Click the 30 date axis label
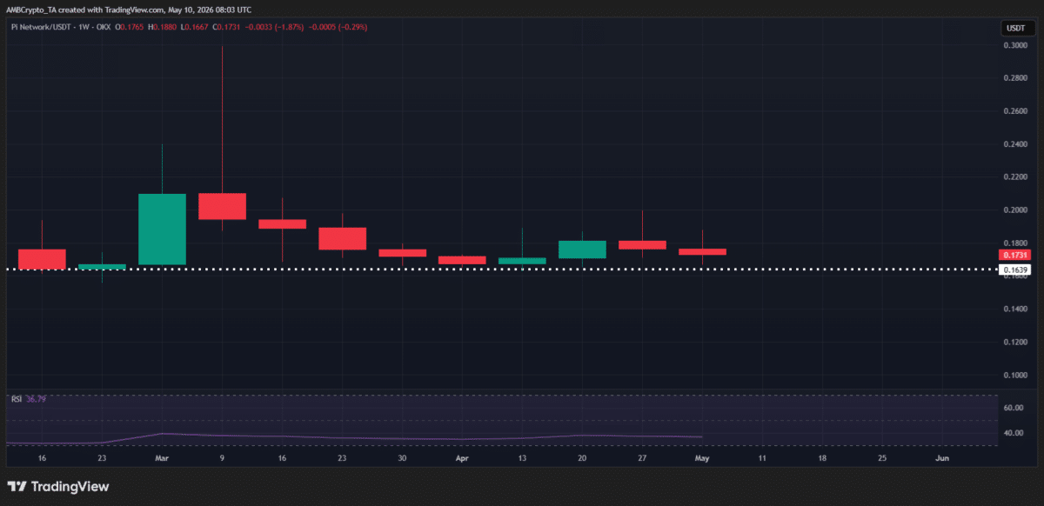Screen dimensions: 1044x506 (402, 456)
